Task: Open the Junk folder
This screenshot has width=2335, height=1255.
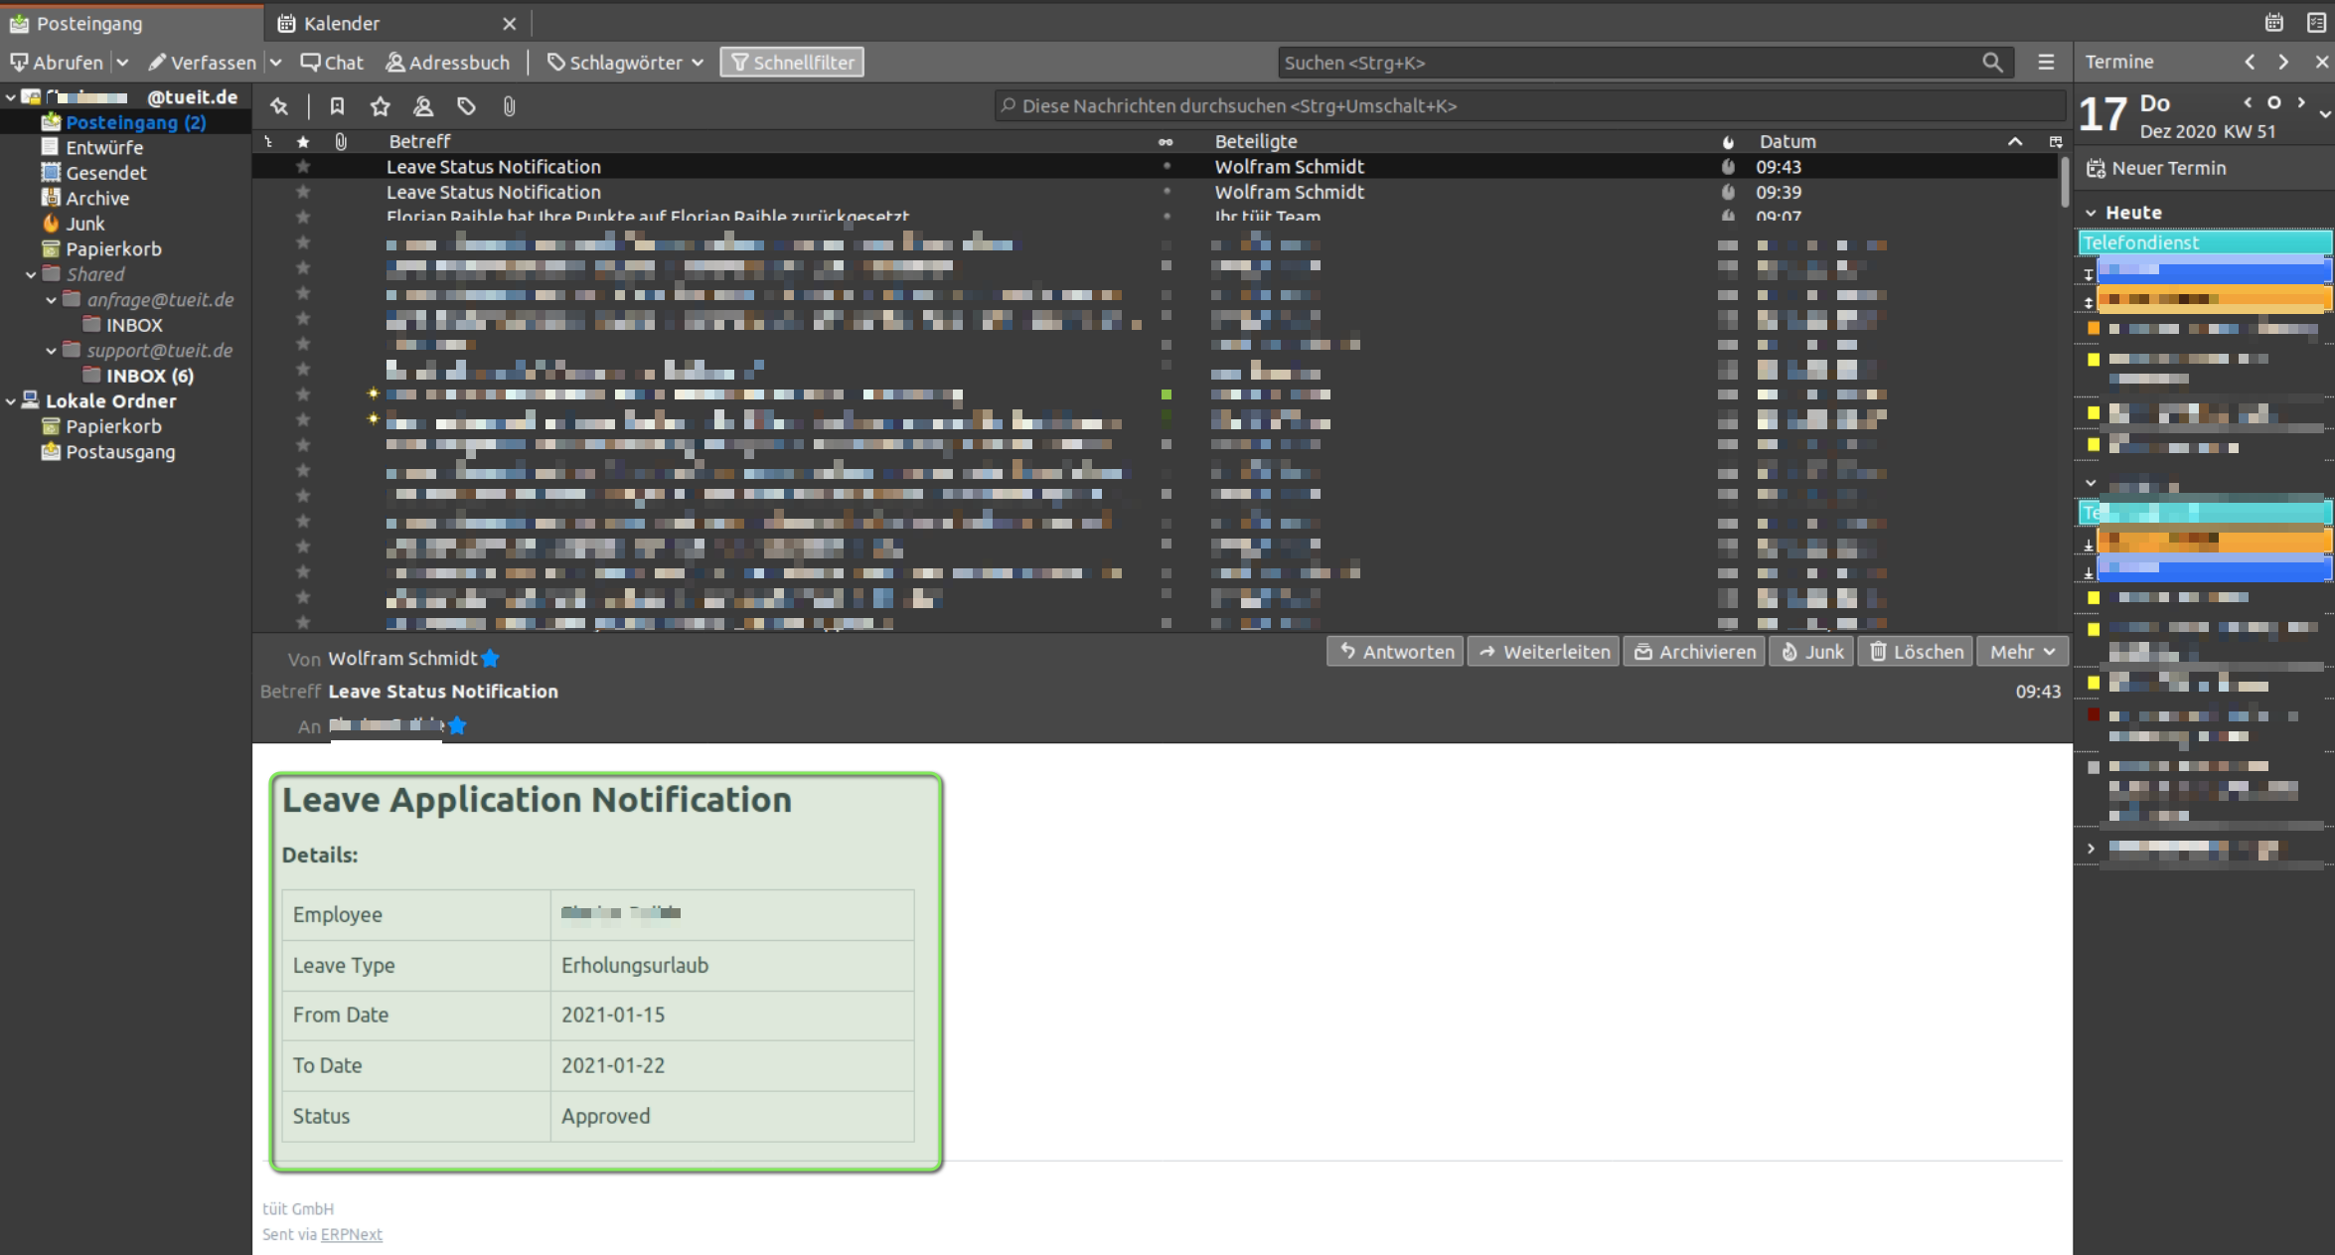Action: pos(84,224)
